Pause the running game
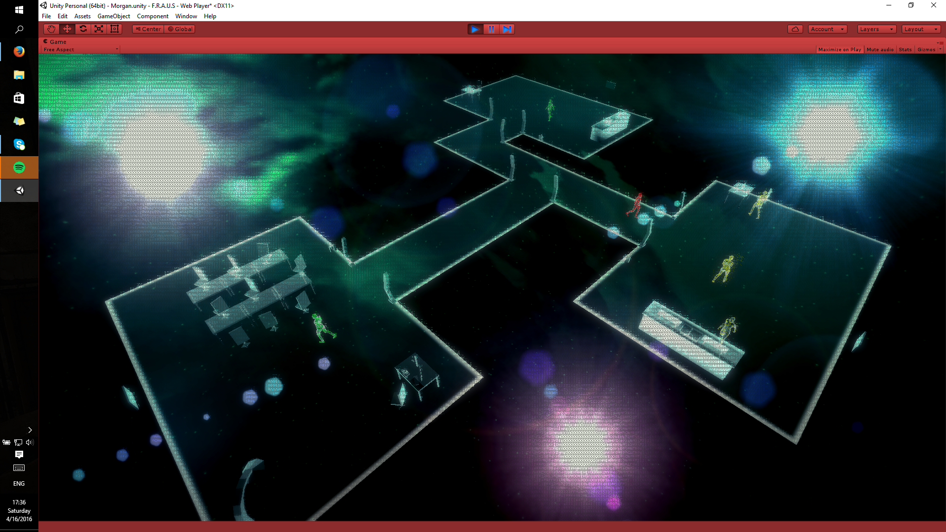The image size is (946, 532). [491, 29]
